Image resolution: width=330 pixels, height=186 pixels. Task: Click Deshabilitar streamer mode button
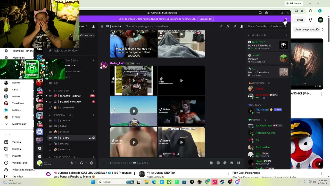pyautogui.click(x=206, y=19)
